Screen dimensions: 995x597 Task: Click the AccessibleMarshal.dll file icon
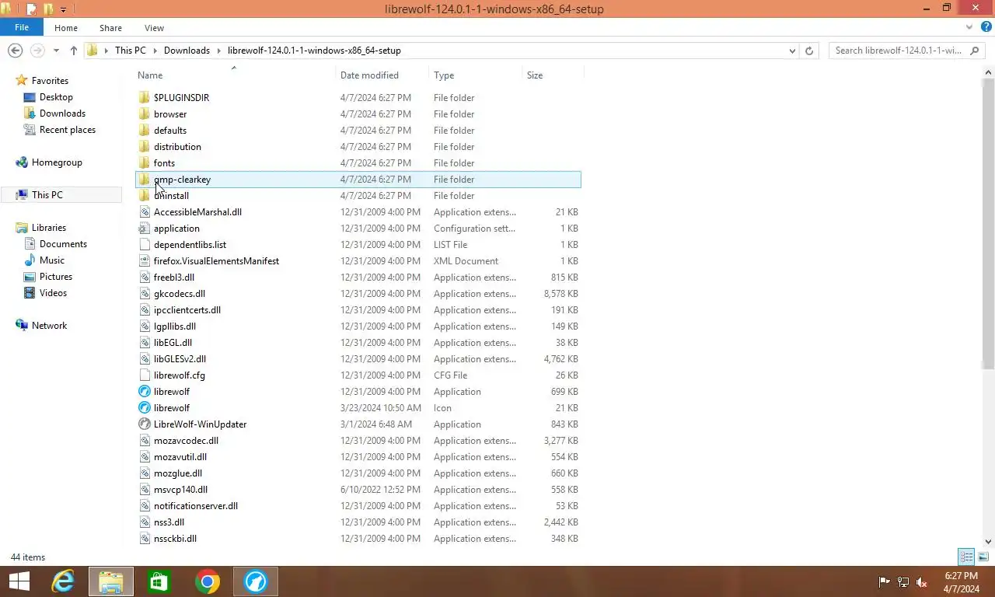pyautogui.click(x=144, y=212)
